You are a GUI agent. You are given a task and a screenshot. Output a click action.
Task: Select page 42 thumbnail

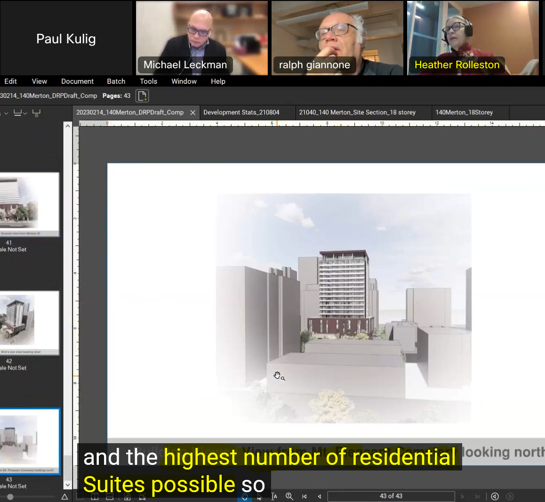tap(29, 323)
